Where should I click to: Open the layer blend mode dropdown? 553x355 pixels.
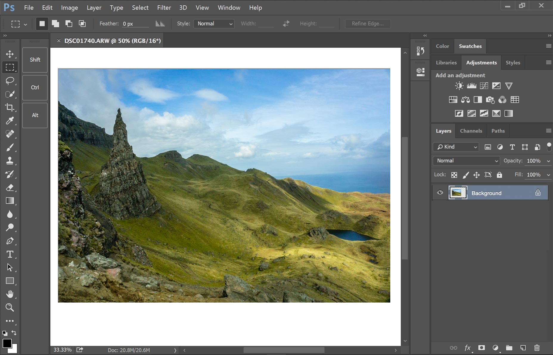[x=466, y=161]
